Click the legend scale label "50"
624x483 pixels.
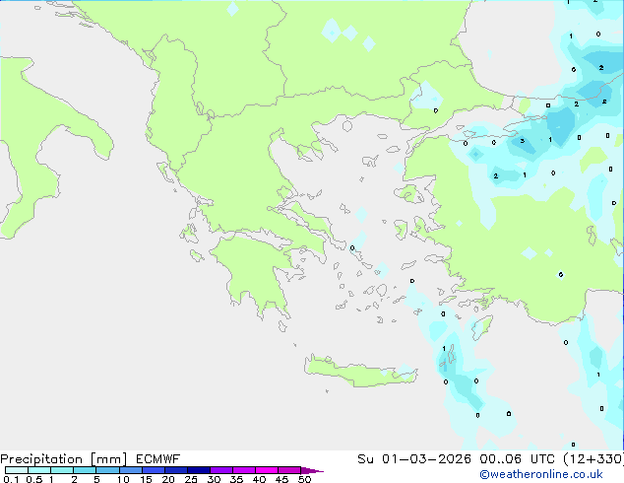[x=305, y=479]
